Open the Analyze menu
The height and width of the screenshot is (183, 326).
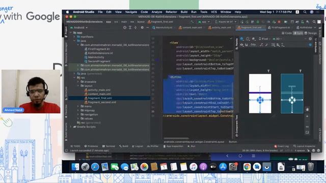pos(156,12)
